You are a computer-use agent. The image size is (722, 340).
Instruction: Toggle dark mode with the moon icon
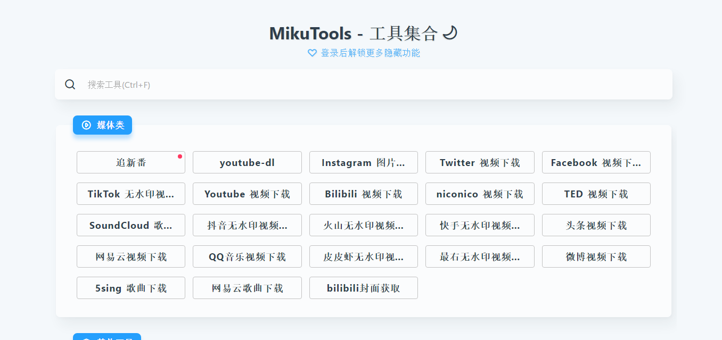coord(450,33)
